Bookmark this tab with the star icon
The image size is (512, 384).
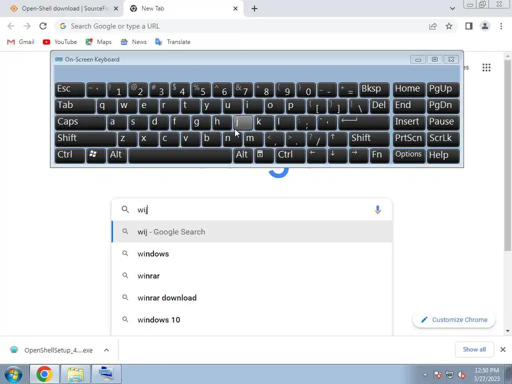point(449,26)
